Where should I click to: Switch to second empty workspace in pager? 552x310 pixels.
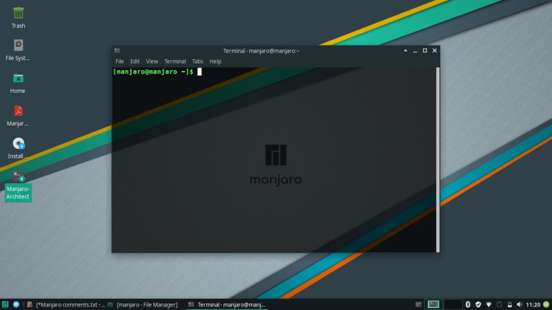(453, 304)
